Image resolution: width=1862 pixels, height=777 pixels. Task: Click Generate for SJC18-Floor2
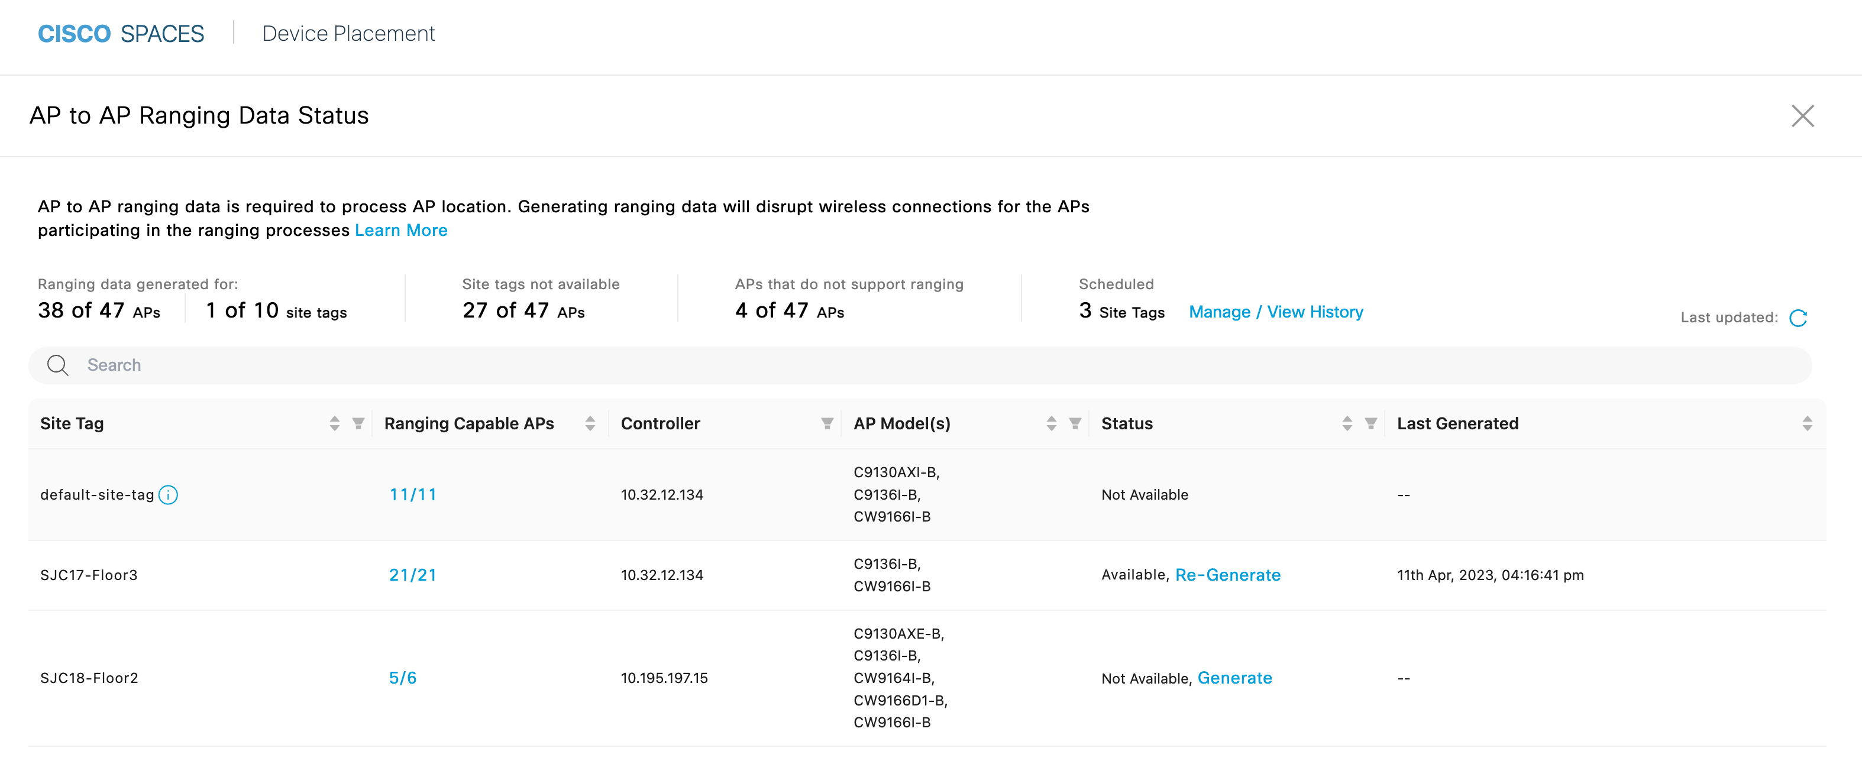1234,678
